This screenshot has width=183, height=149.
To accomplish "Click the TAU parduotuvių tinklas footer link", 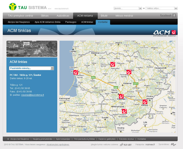I will (84, 139).
